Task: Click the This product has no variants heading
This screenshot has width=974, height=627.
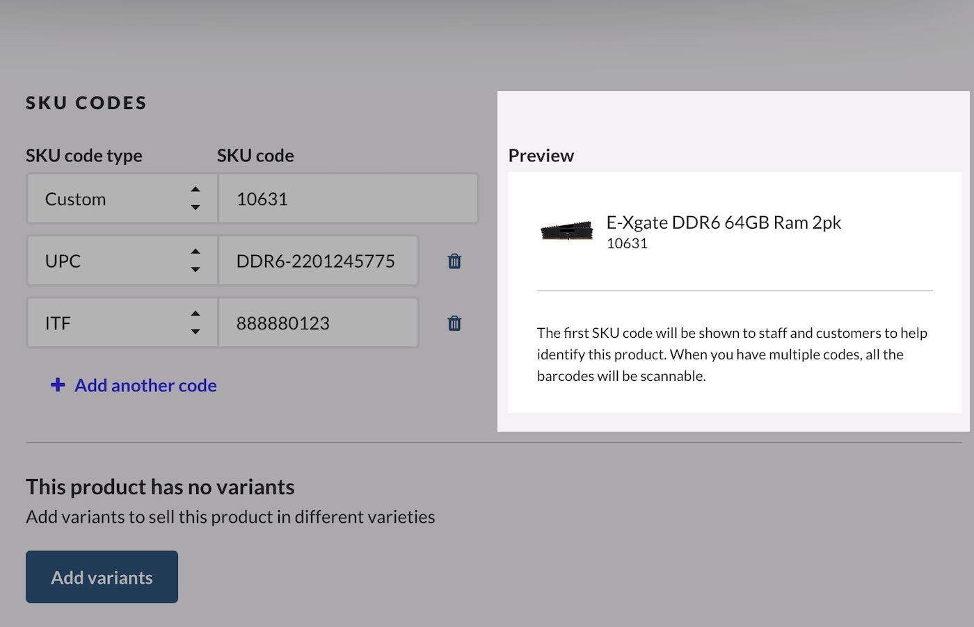Action: pyautogui.click(x=160, y=487)
